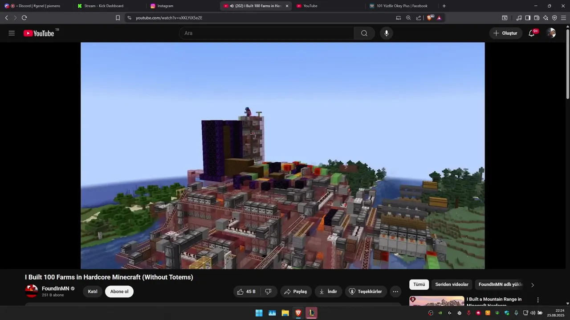This screenshot has width=570, height=320.
Task: Open the account avatar menu
Action: pos(551,33)
